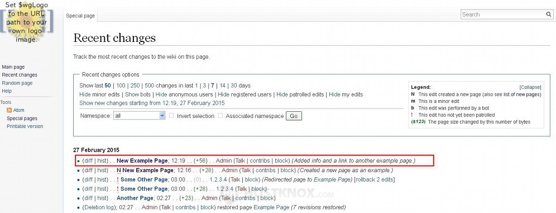Open Recent changes in sidebar
The height and width of the screenshot is (213, 556).
tap(20, 75)
